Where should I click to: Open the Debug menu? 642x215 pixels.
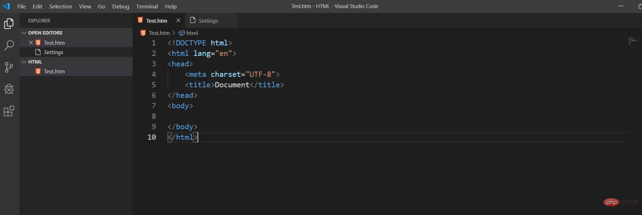click(121, 6)
